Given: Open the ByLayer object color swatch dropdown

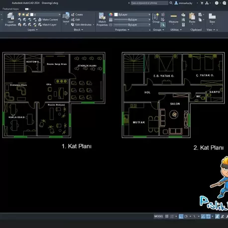Looking at the screenshot, I should [x=132, y=14].
